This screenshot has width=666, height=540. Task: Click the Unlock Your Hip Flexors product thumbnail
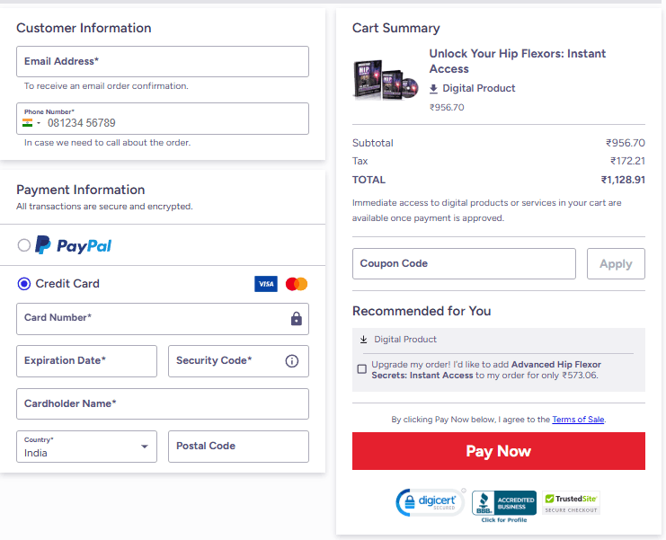pos(386,80)
